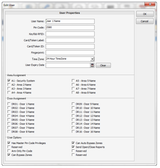Open the User Expiry Date calendar icon
This screenshot has width=160, height=168.
[x=92, y=66]
